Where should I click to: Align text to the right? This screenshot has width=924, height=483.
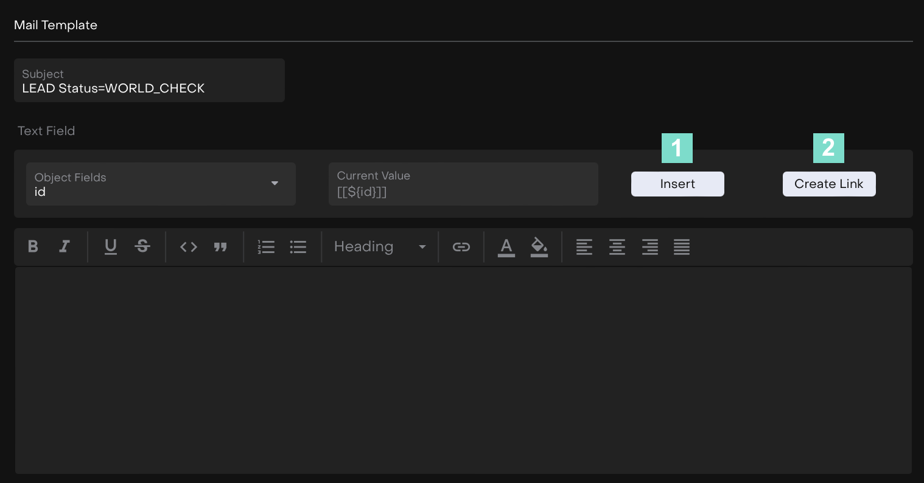click(649, 246)
